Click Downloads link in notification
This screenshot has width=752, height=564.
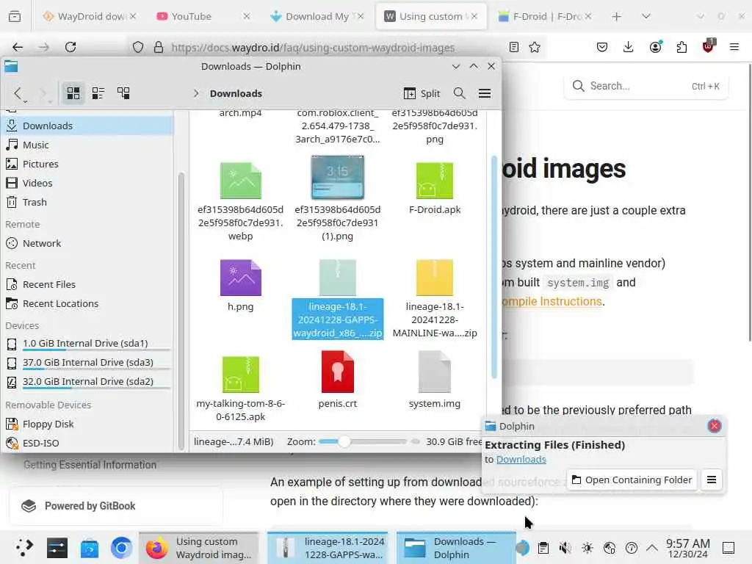pos(521,460)
